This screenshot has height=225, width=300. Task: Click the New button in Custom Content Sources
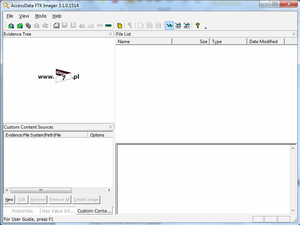(9, 199)
